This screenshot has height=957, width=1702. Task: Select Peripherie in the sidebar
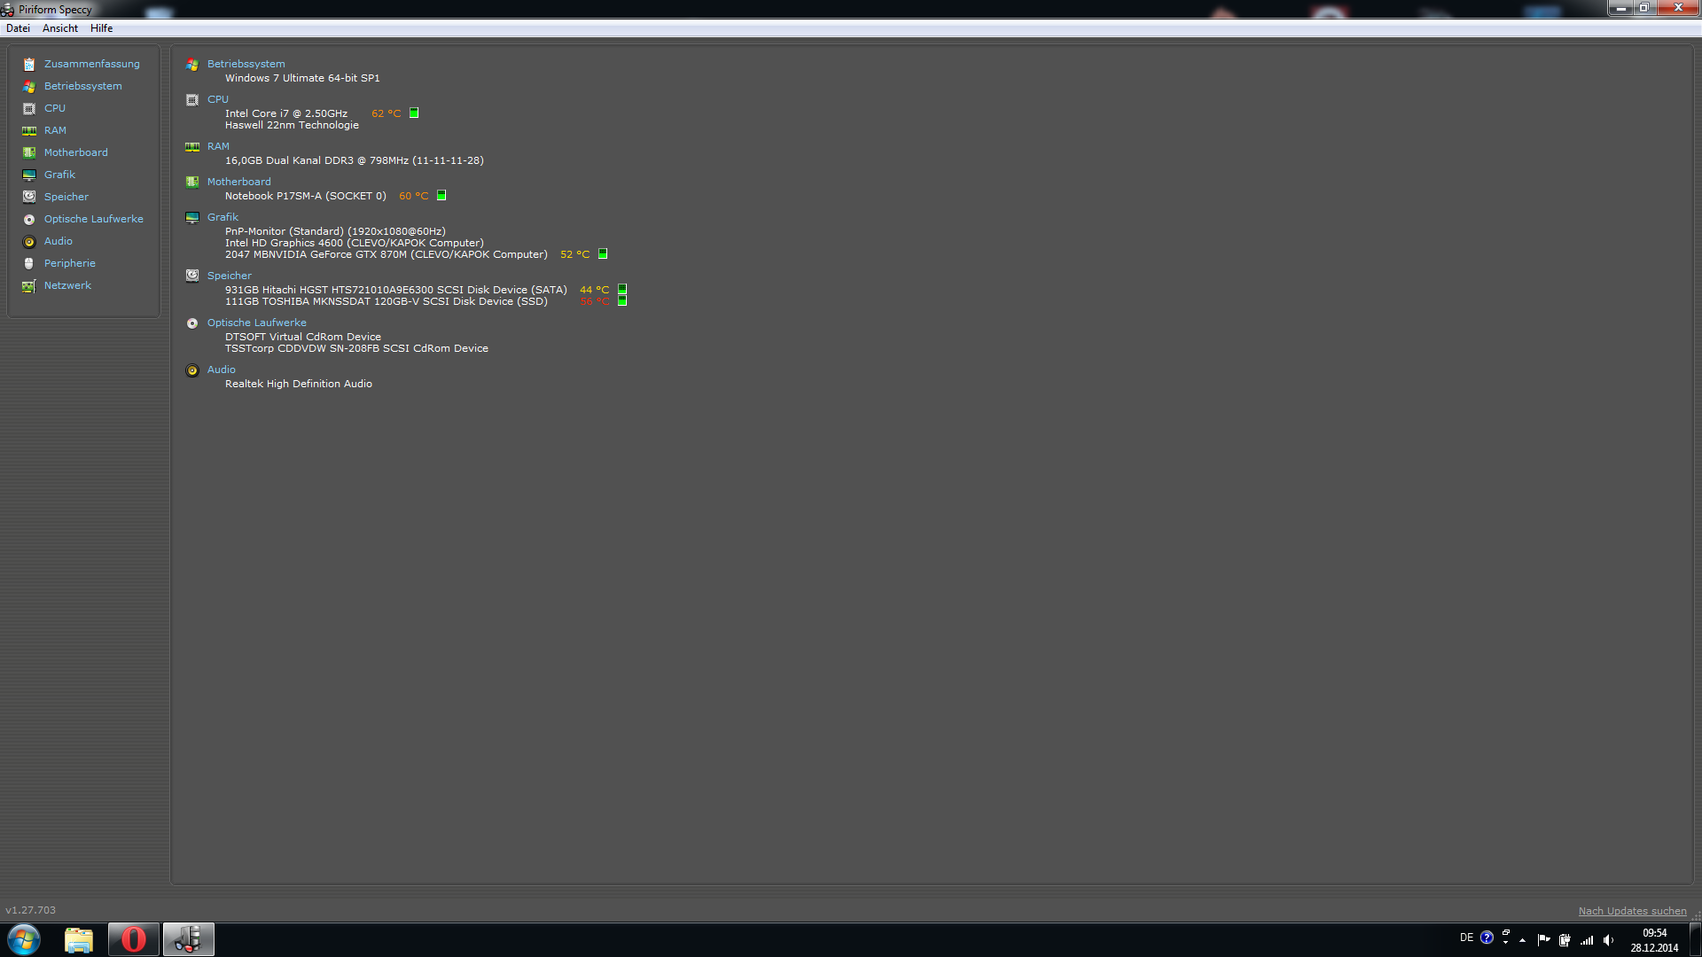point(69,263)
